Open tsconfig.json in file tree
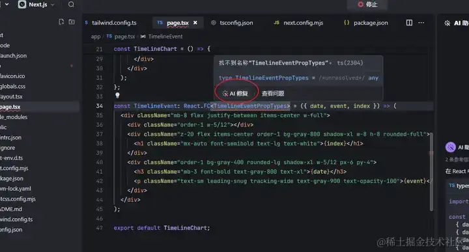This screenshot has width=469, height=252. pyautogui.click(x=11, y=230)
